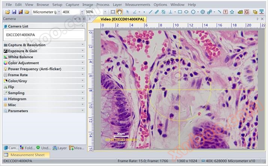268x166 pixels.
Task: Open the 50% zoom level dropdown
Action: pyautogui.click(x=104, y=12)
